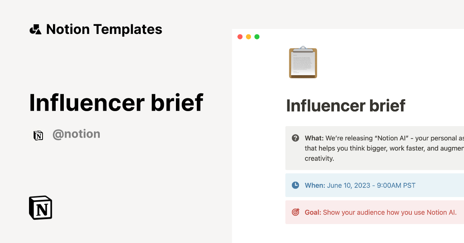
Task: Click the bold "What:" label
Action: [314, 138]
